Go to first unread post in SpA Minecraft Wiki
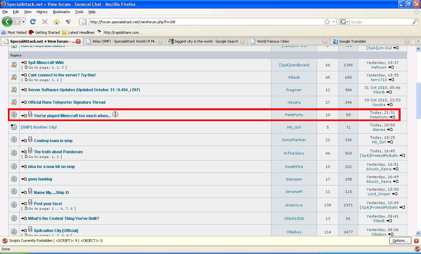 click(24, 63)
